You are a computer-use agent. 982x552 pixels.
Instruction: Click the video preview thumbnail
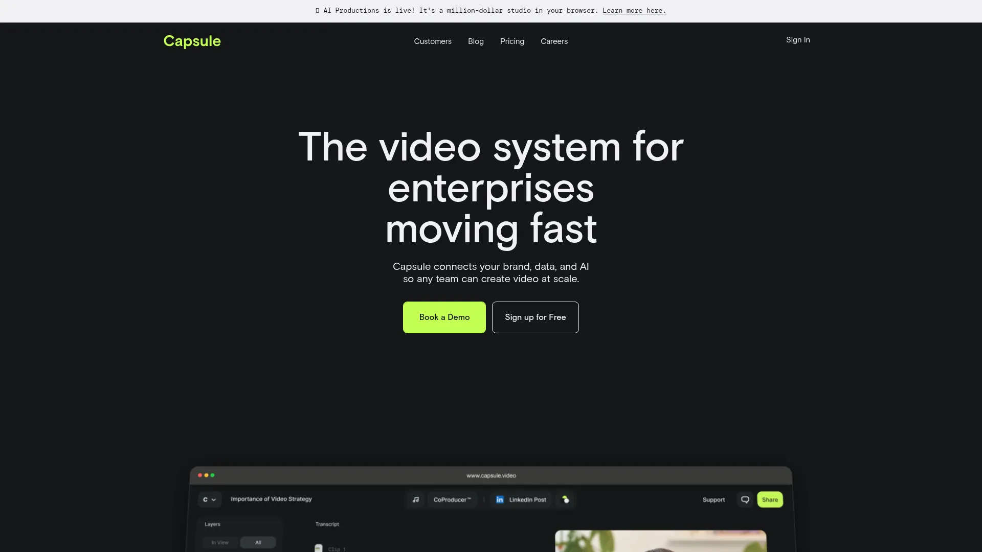point(660,541)
